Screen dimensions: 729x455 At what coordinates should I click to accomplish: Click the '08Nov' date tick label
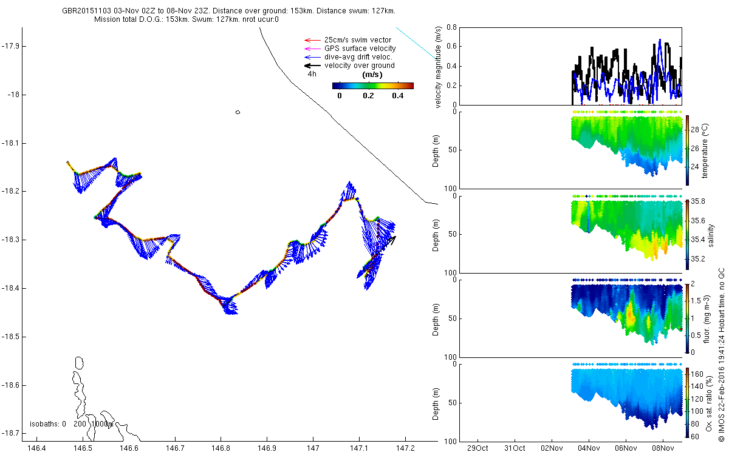(663, 448)
